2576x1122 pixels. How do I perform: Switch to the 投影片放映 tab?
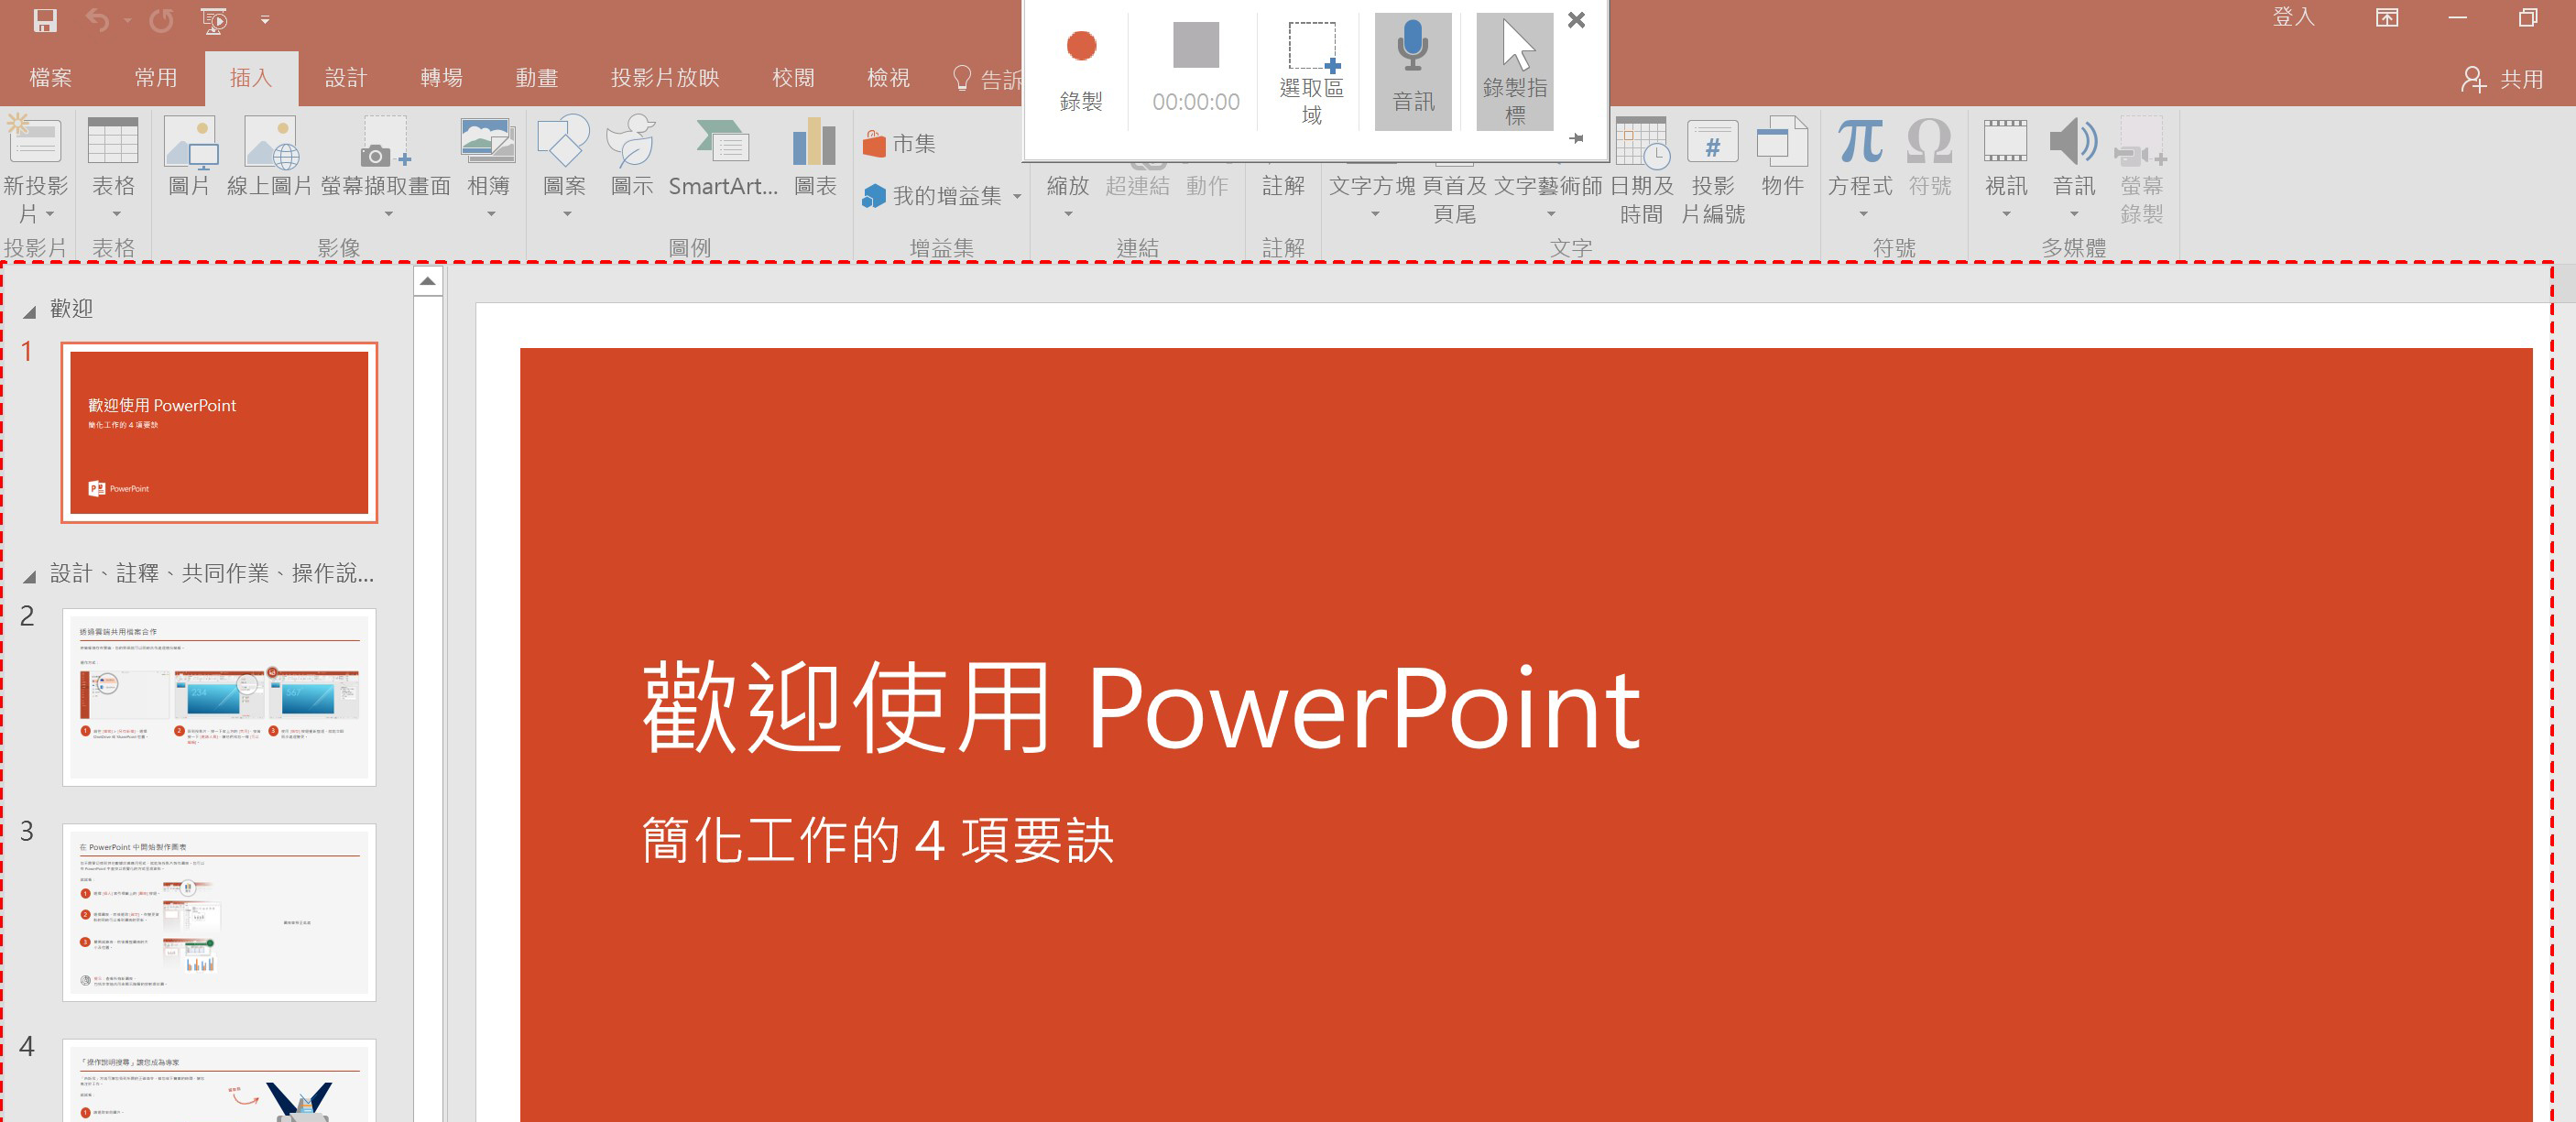pyautogui.click(x=665, y=78)
